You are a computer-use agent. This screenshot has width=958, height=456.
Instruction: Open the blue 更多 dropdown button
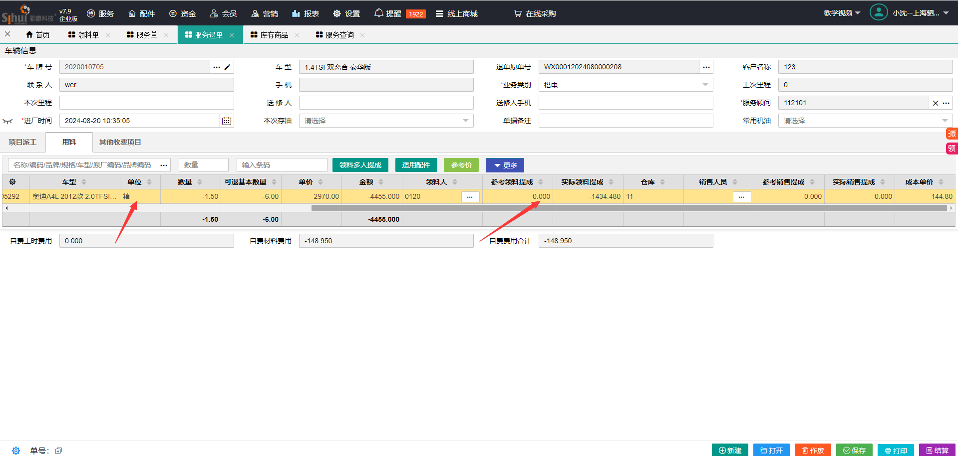click(x=505, y=165)
